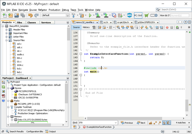Click the Clean and Build icon
The image size is (192, 134).
(82, 15)
